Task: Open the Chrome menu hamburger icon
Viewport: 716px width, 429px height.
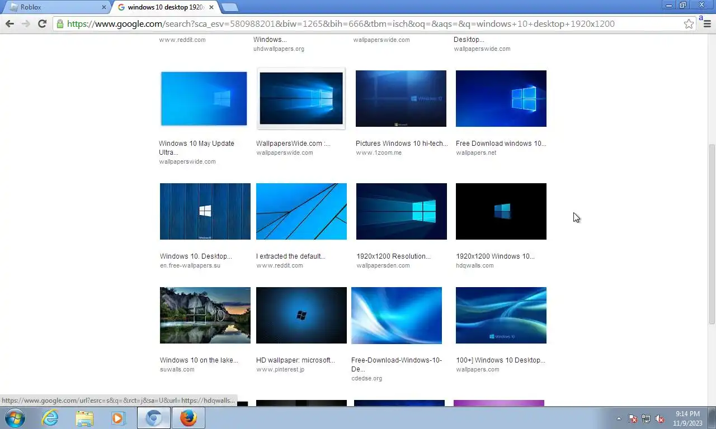Action: 707,23
